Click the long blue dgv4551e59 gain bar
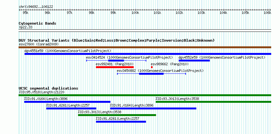This screenshot has width=280, height=134. [x=148, y=54]
